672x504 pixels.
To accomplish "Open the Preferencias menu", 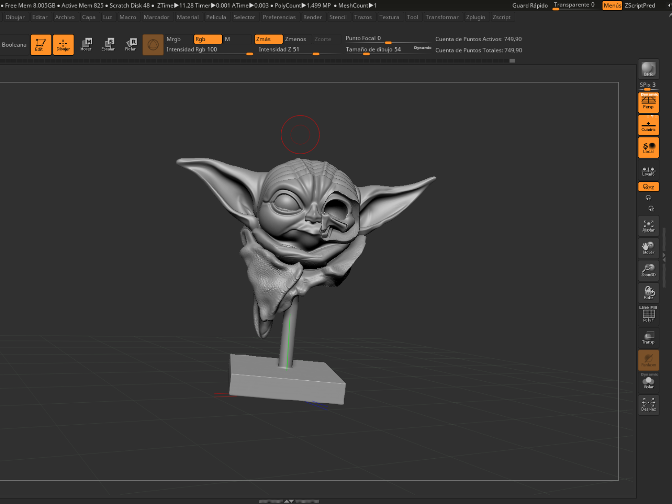I will (x=279, y=17).
